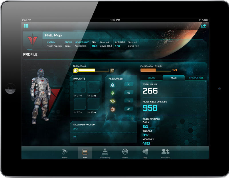The image size is (229, 178).
Task: Open the Guide satellite icon
Action: (x=65, y=152)
